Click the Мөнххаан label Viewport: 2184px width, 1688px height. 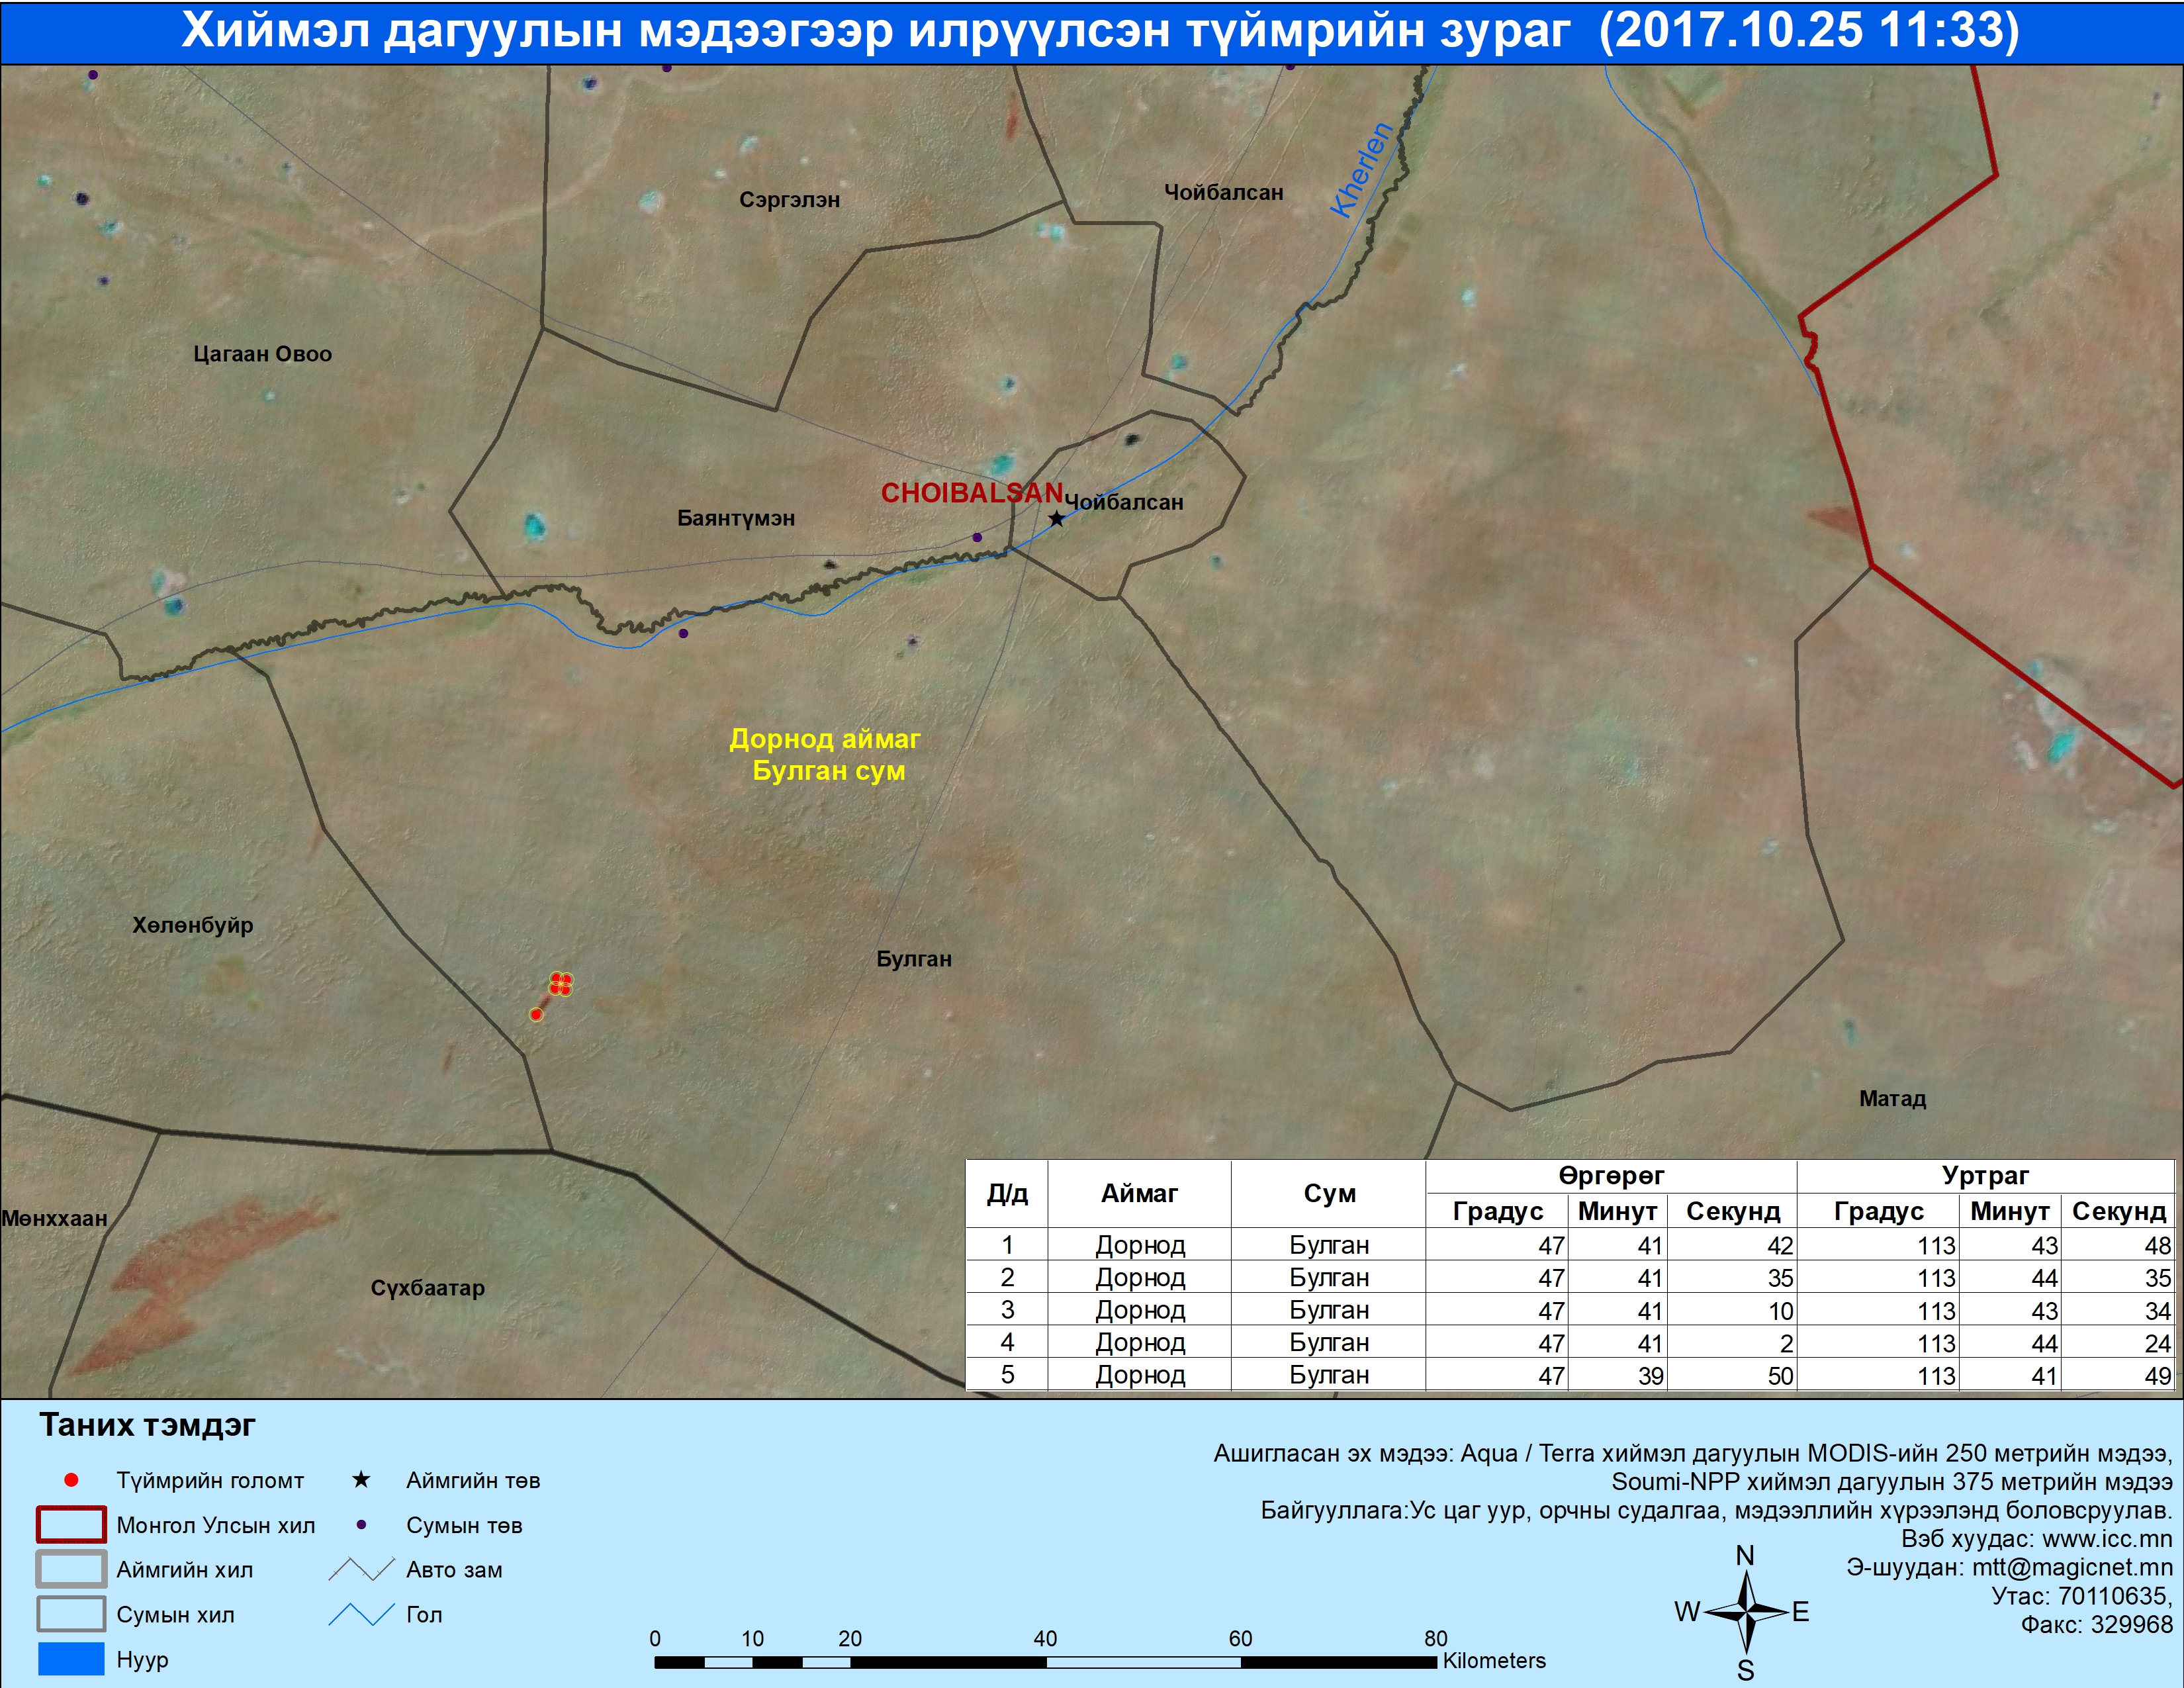(54, 1218)
